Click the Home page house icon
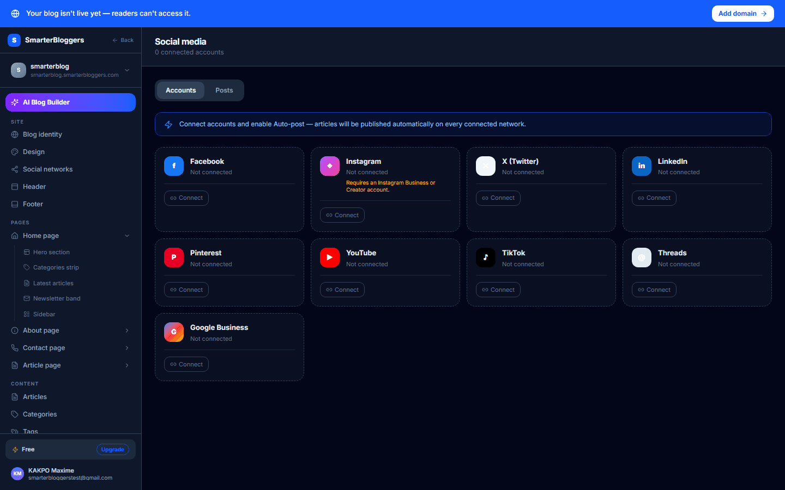The height and width of the screenshot is (490, 785). point(15,236)
